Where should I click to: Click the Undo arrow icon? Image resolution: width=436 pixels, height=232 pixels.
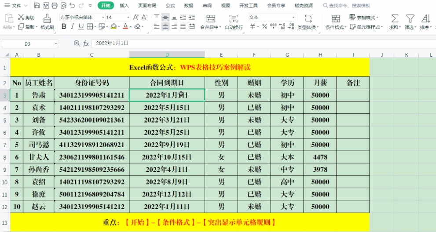pyautogui.click(x=73, y=6)
